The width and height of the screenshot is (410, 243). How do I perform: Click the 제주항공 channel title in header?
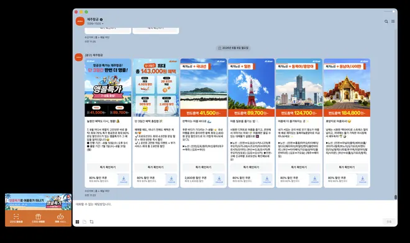pos(93,19)
